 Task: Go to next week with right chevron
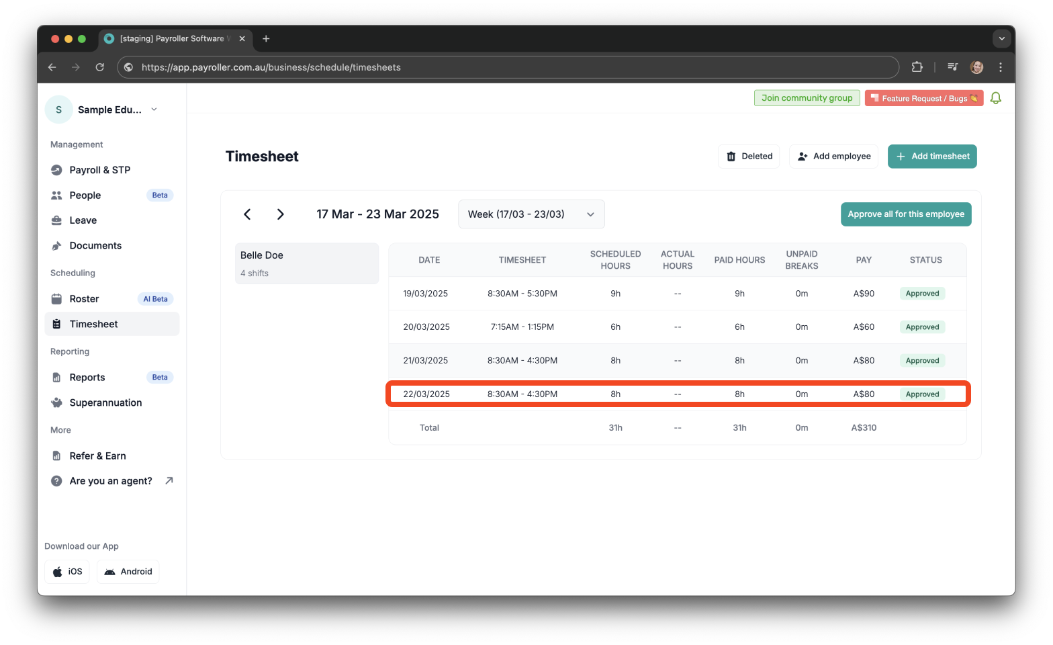281,214
